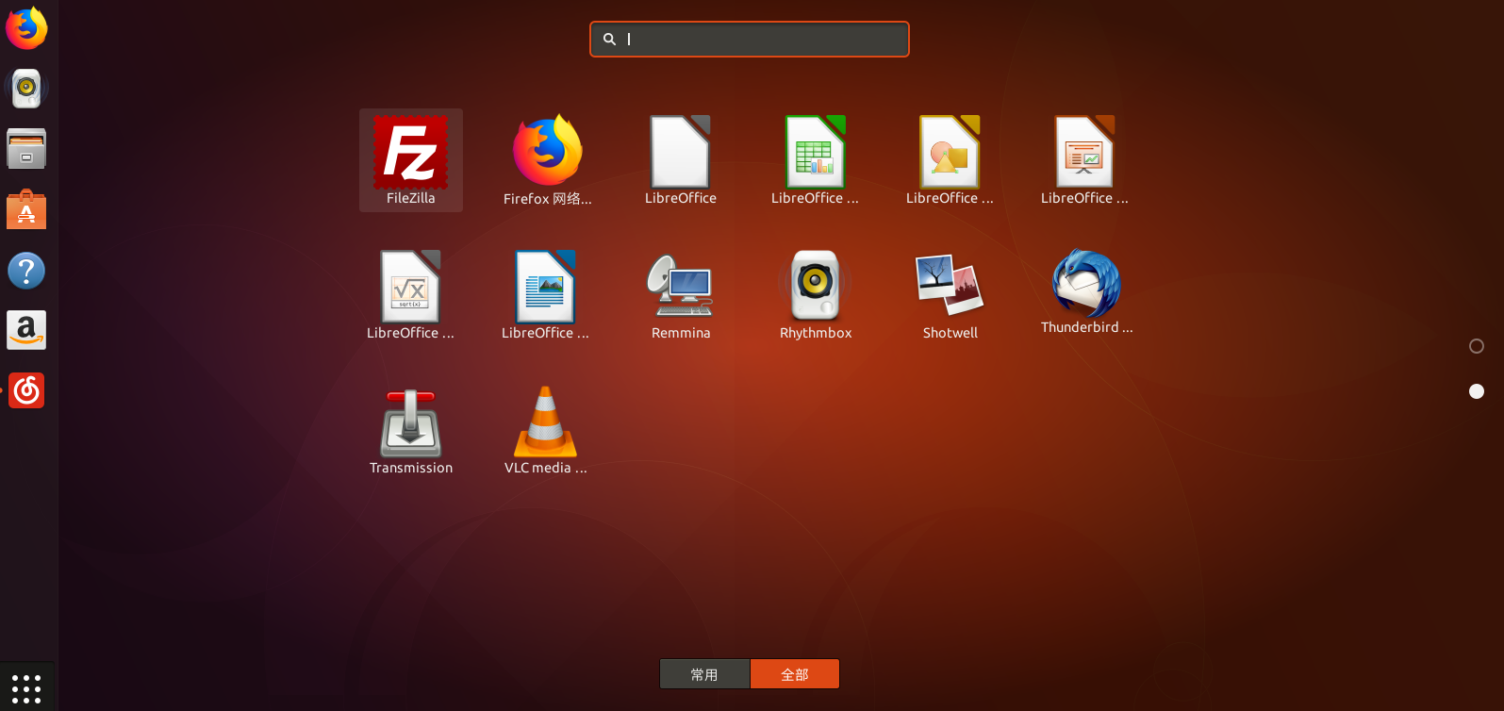Select the 全部 (All) tab
This screenshot has height=711, width=1504.
pos(795,674)
